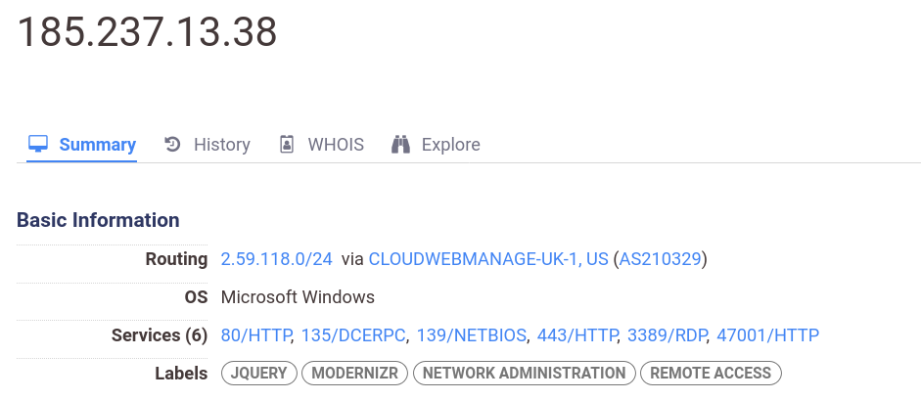Click the Summary monitor icon

pos(38,145)
